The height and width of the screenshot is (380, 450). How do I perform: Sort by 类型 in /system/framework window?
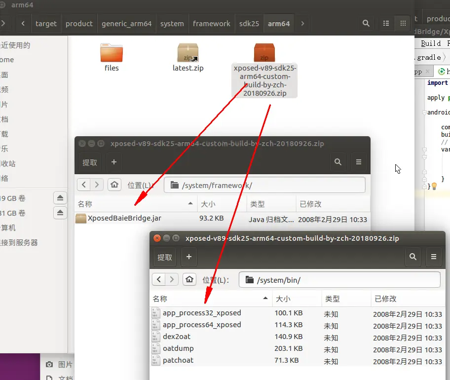pos(271,204)
